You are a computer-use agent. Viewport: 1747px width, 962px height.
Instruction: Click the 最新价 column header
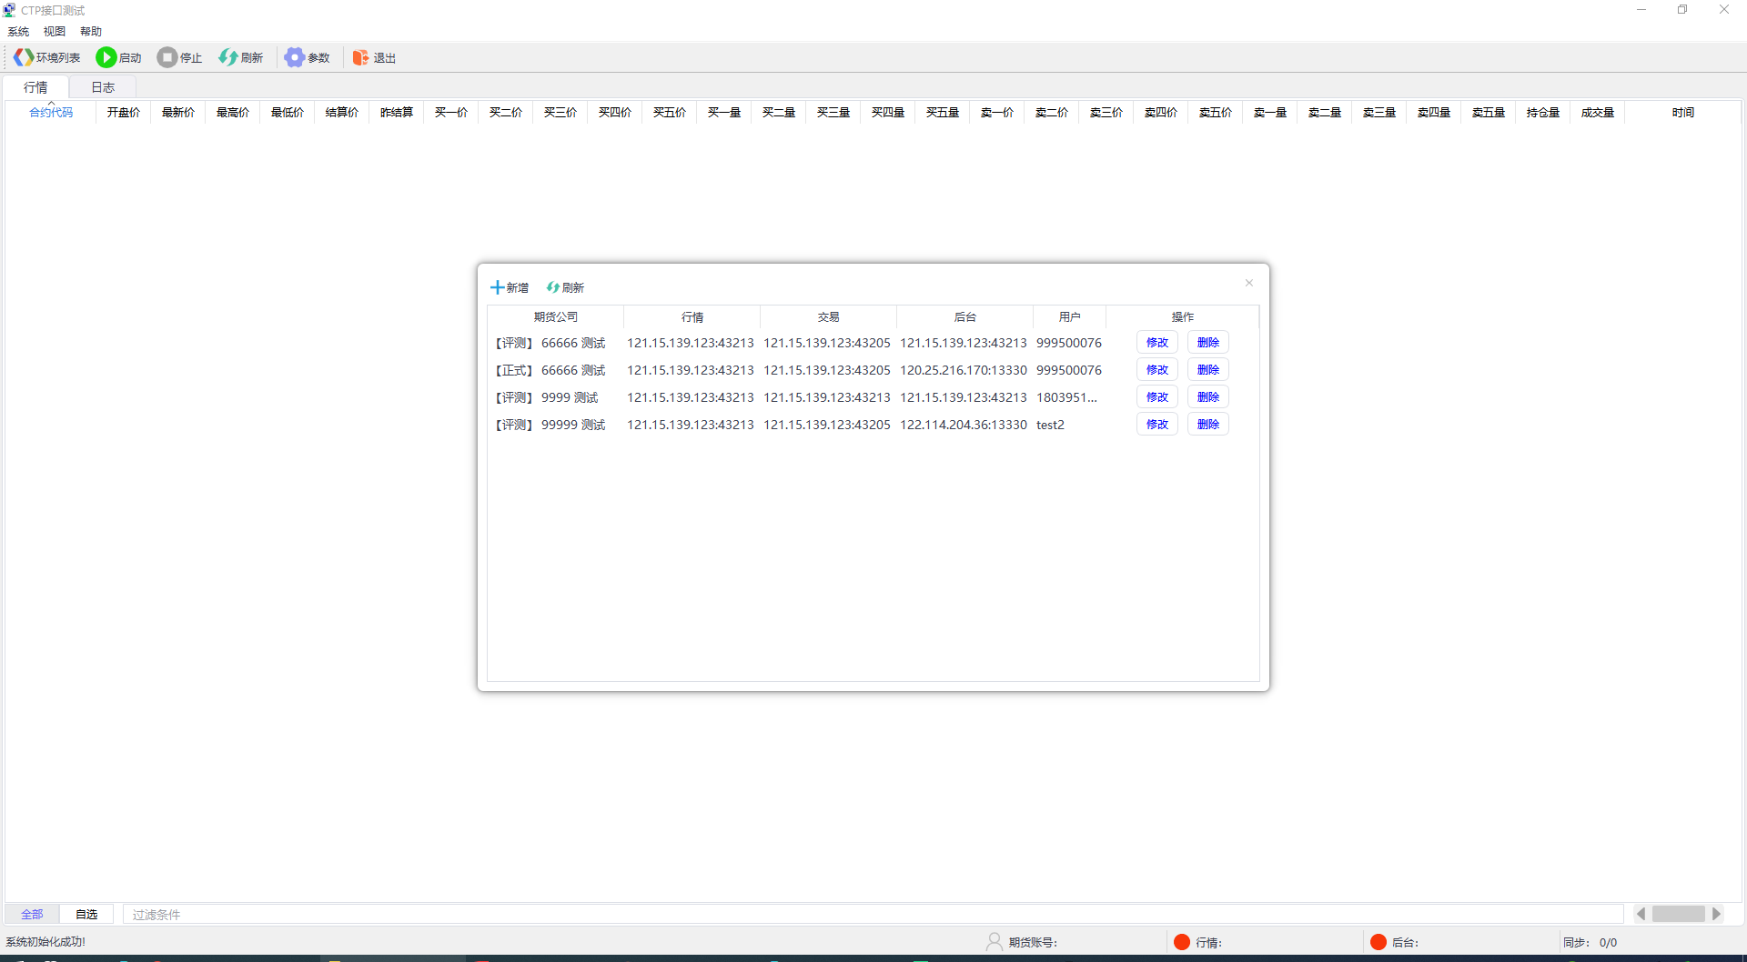[178, 112]
